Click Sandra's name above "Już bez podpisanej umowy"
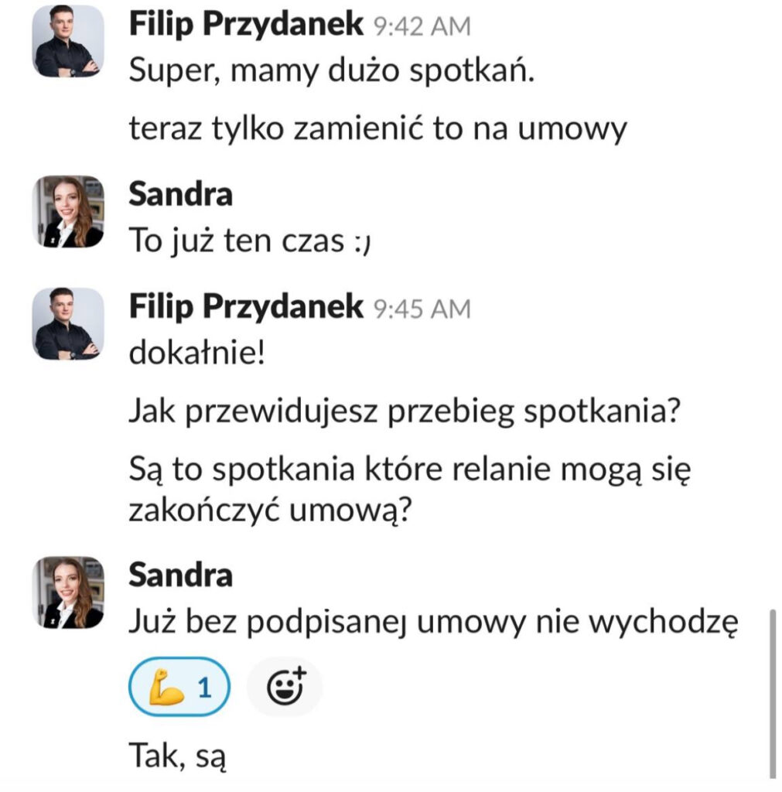782x792 pixels. point(180,575)
